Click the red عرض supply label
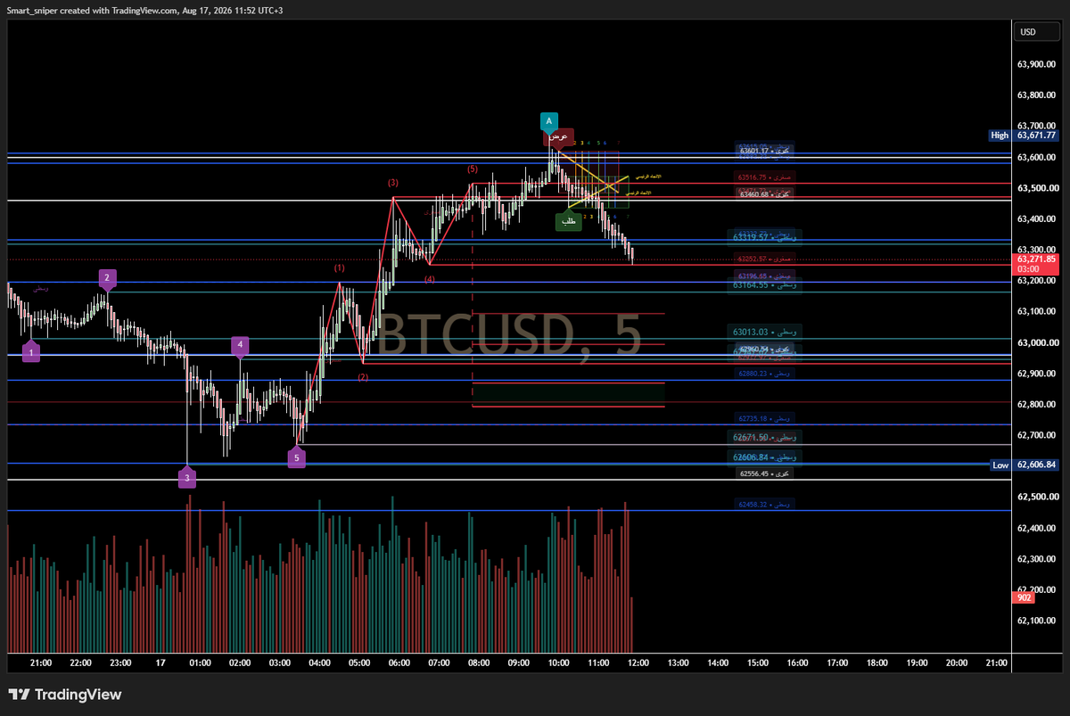This screenshot has width=1070, height=716. pos(559,137)
